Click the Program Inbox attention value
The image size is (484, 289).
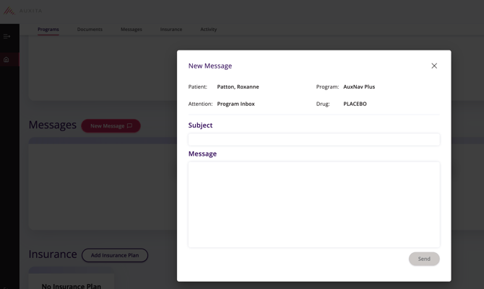click(x=235, y=104)
